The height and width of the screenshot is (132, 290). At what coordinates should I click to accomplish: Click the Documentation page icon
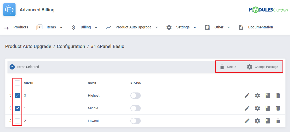click(x=241, y=27)
